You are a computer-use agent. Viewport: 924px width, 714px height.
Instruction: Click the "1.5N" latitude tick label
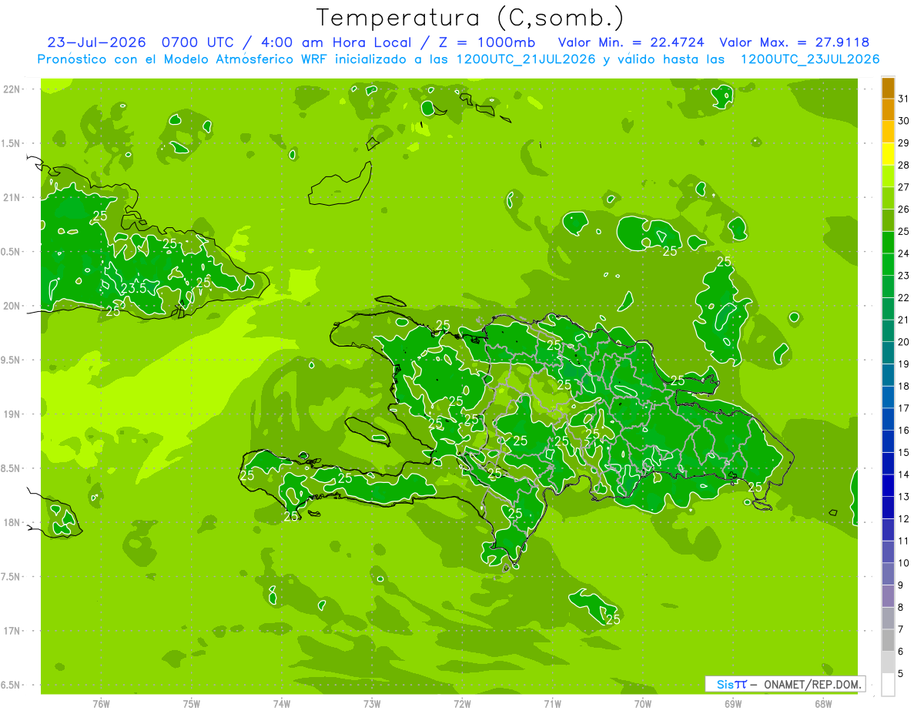(11, 143)
